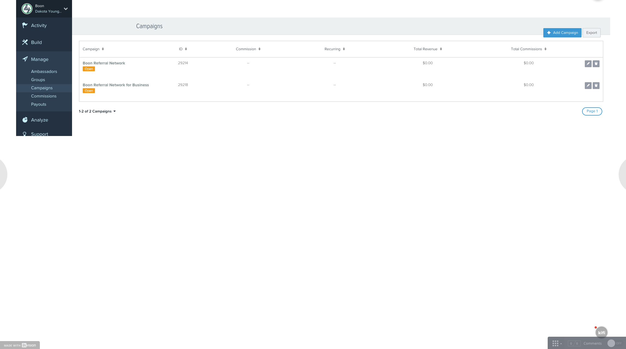Click the Manage paper-plane icon

[x=25, y=59]
